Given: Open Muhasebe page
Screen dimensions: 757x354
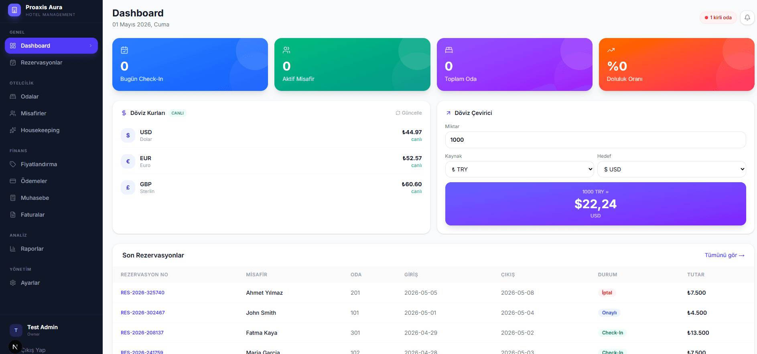Looking at the screenshot, I should pyautogui.click(x=51, y=198).
